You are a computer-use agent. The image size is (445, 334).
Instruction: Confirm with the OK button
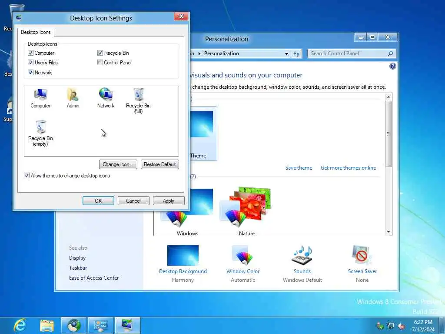point(98,201)
